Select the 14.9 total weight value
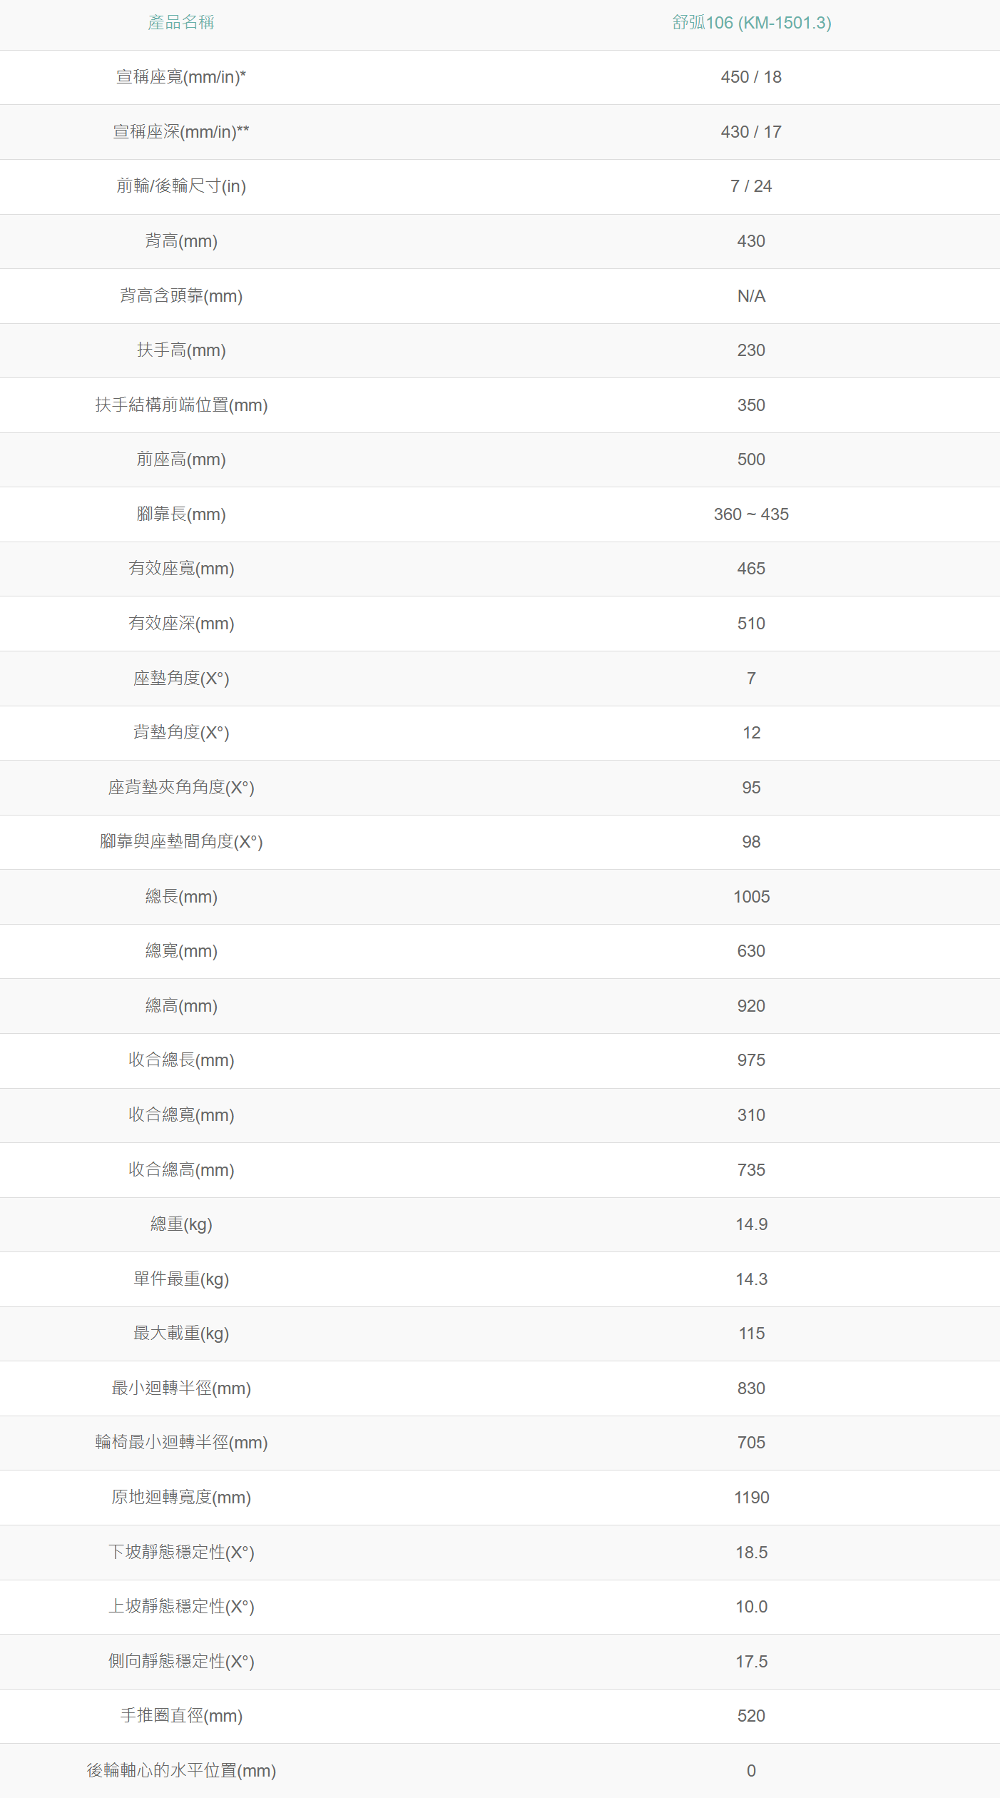1000x1798 pixels. coord(751,1224)
